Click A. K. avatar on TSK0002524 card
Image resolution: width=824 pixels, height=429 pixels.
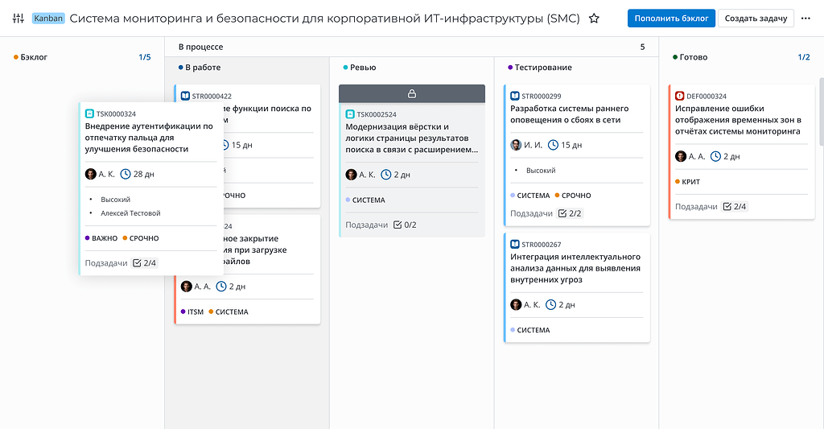click(x=351, y=175)
